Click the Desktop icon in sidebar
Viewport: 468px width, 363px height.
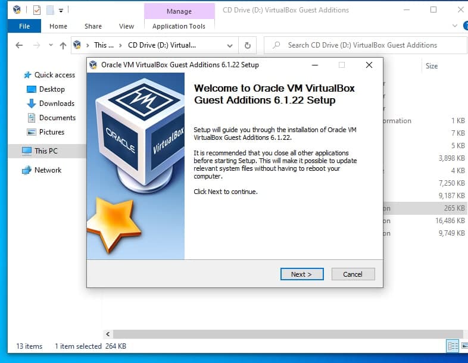[x=32, y=89]
